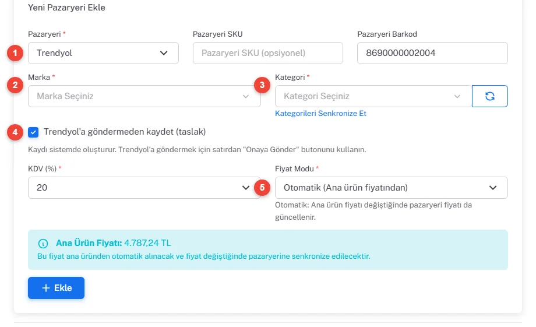
Task: Click the Pazaryeri Barkod field with 8690000002004
Action: click(x=432, y=53)
